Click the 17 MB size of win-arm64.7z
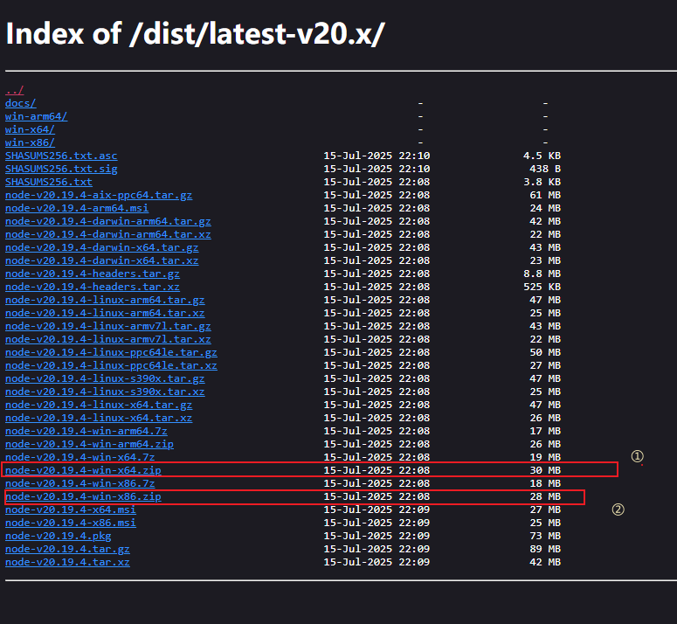This screenshot has width=677, height=624. click(545, 431)
